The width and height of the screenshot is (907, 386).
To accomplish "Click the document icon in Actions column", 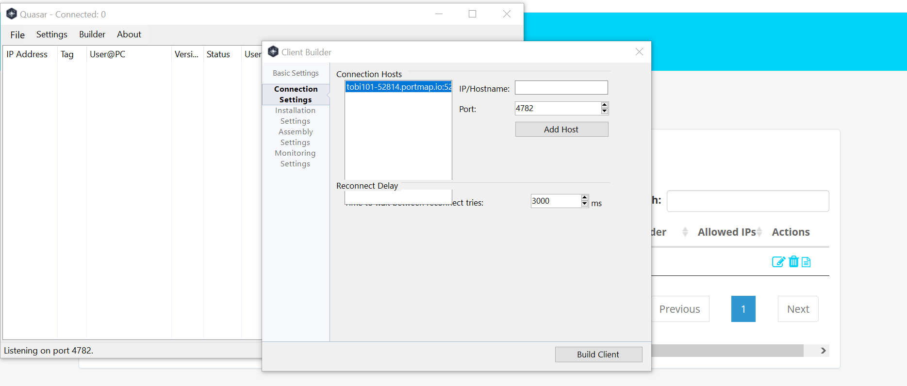I will pos(806,262).
